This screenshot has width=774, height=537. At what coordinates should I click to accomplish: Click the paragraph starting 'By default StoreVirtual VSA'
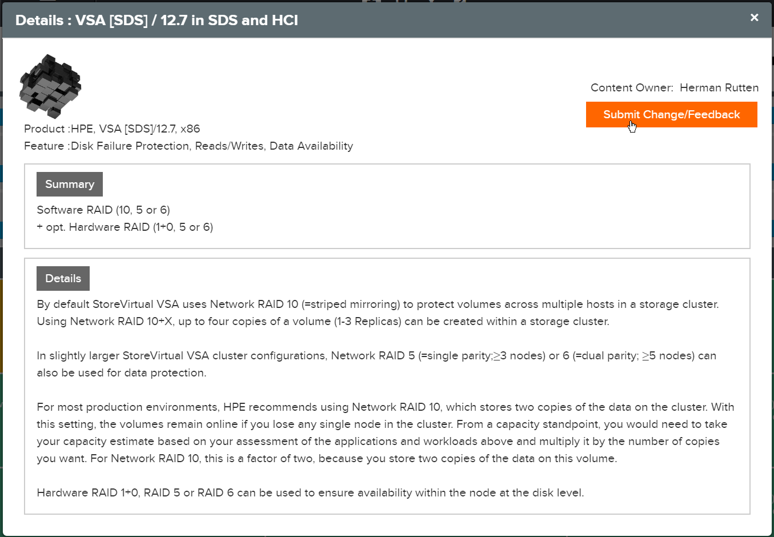click(x=378, y=312)
